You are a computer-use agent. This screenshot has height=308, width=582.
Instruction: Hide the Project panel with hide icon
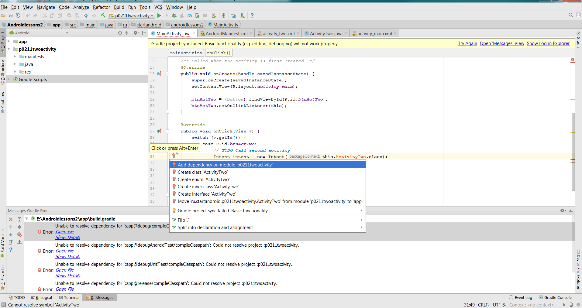point(144,33)
